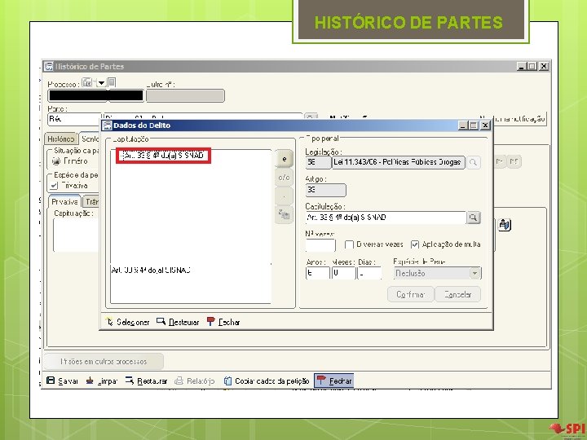Click Limpar in Histórico de Partes toolbar
The image size is (587, 440).
pos(102,381)
